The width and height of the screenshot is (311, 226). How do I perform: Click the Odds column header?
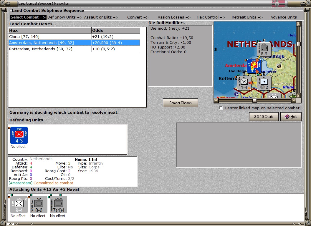116,30
